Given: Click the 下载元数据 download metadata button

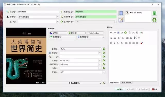Looking at the screenshot, I should point(75,83).
